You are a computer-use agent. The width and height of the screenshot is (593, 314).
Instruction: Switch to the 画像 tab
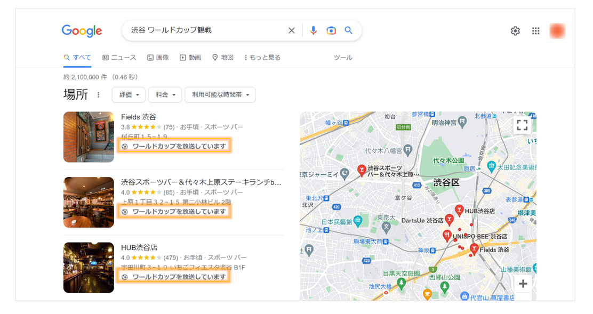pos(158,58)
